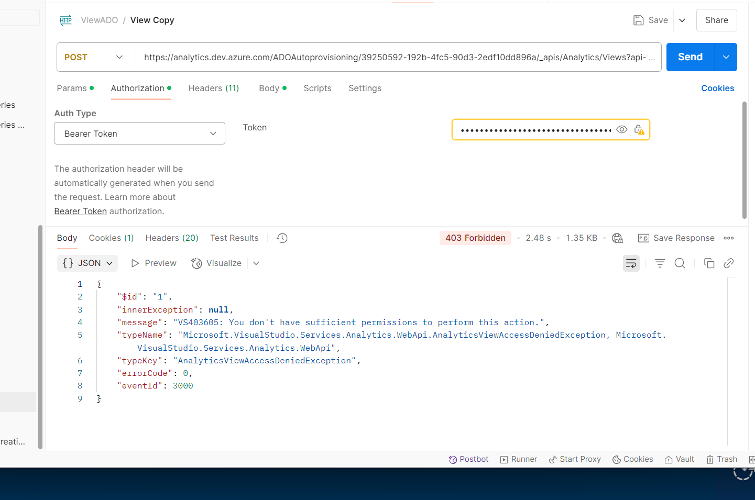755x500 pixels.
Task: Open the Bearer Token auth type dropdown
Action: point(140,134)
